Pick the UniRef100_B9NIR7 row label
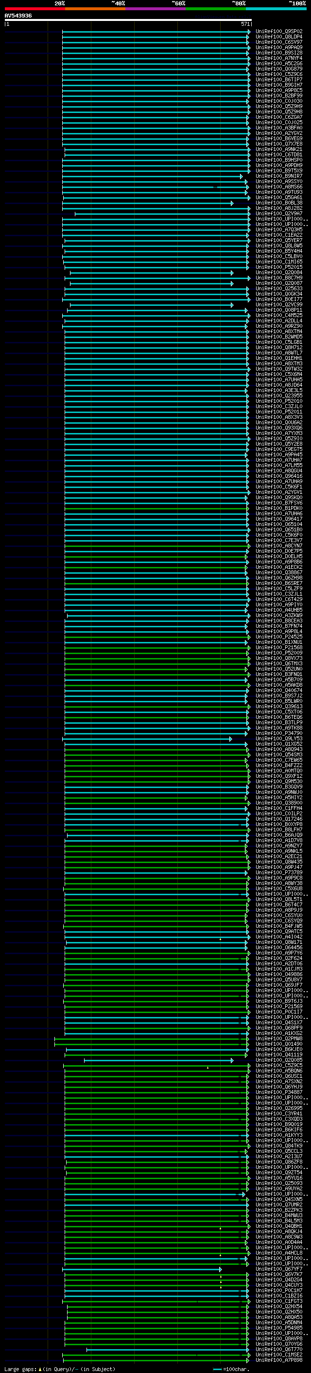This screenshot has height=1373, width=311. [278, 176]
